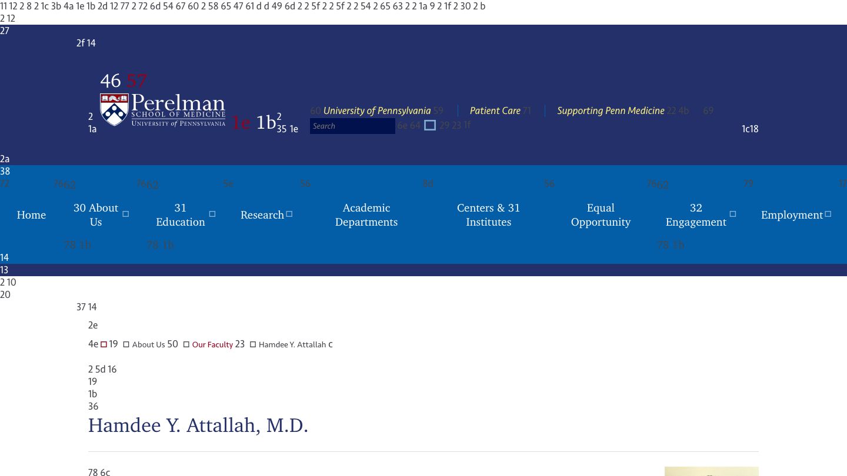
Task: Select Centers & Institutes in the navigation
Action: pos(488,215)
